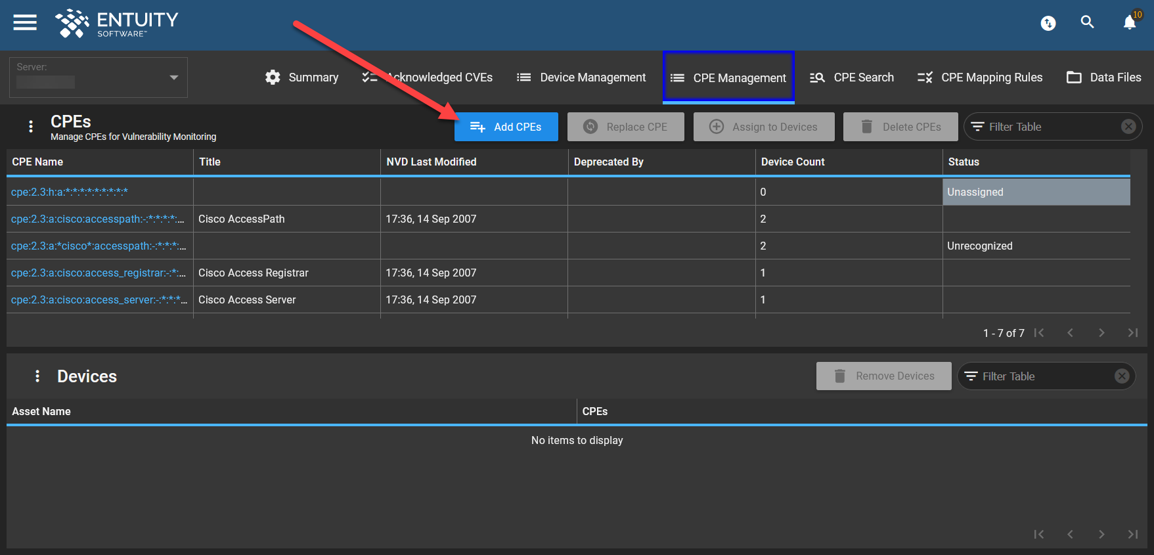This screenshot has height=555, width=1154.
Task: Open the cisco:access_server CPE link
Action: coord(99,300)
